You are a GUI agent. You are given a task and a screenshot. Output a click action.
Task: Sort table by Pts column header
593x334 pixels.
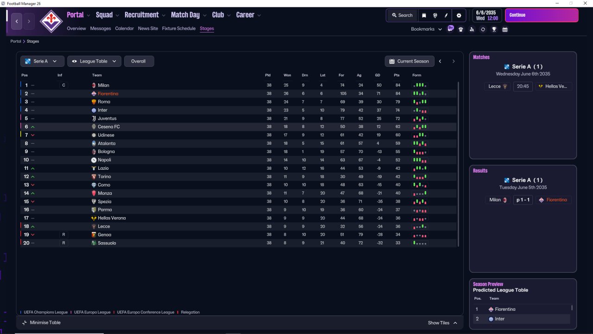397,75
